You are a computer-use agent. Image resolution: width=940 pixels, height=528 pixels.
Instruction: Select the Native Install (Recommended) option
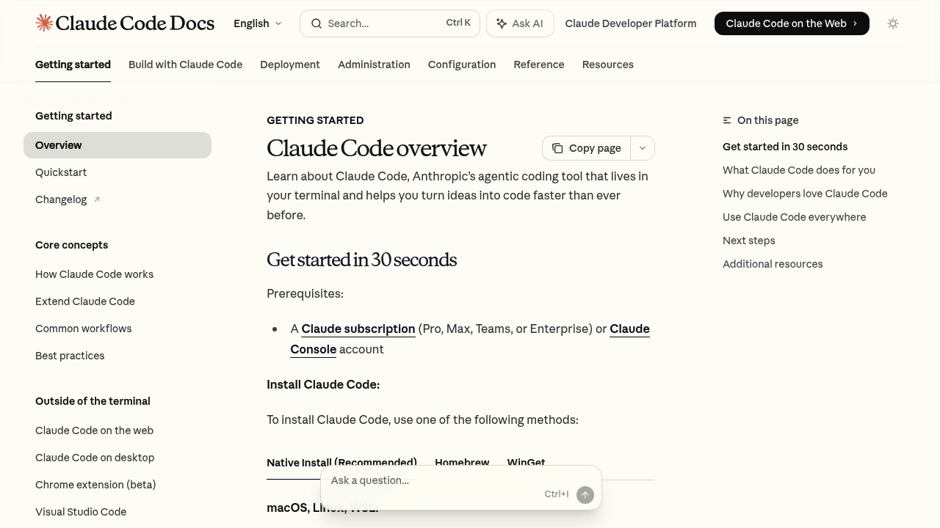click(x=342, y=463)
